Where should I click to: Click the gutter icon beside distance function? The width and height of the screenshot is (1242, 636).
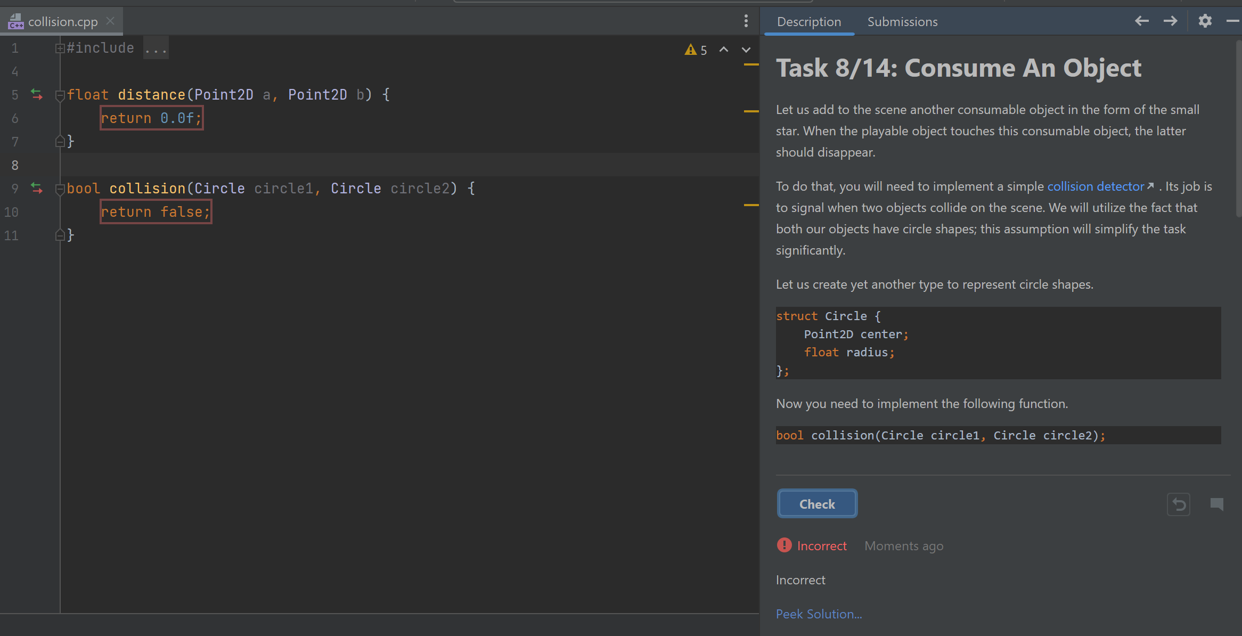[x=37, y=95]
